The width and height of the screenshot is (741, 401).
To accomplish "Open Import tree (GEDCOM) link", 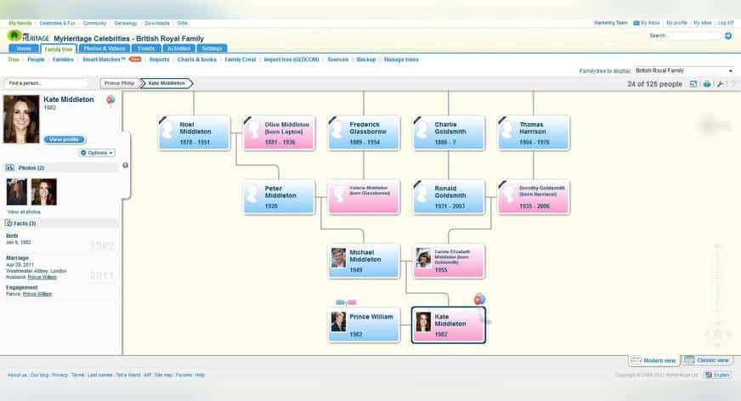I will [291, 59].
